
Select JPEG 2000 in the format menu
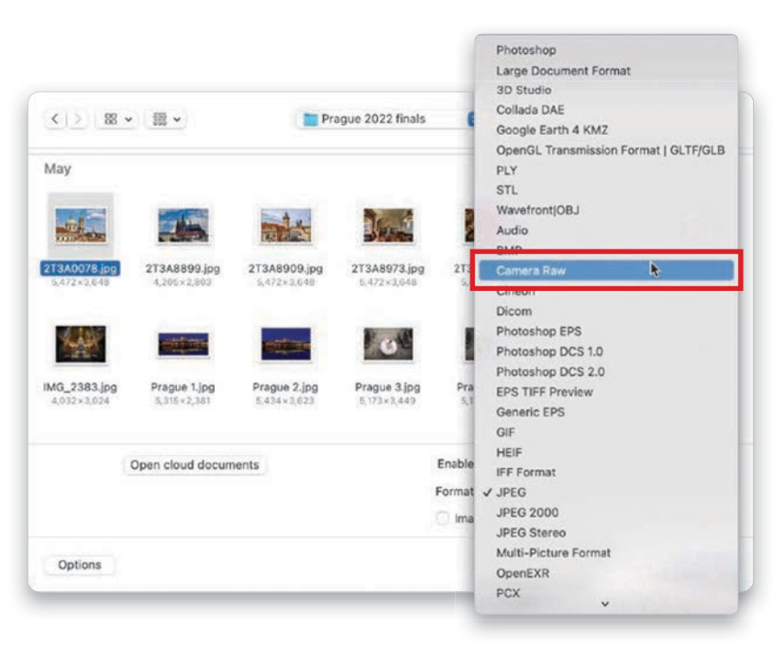pyautogui.click(x=527, y=512)
